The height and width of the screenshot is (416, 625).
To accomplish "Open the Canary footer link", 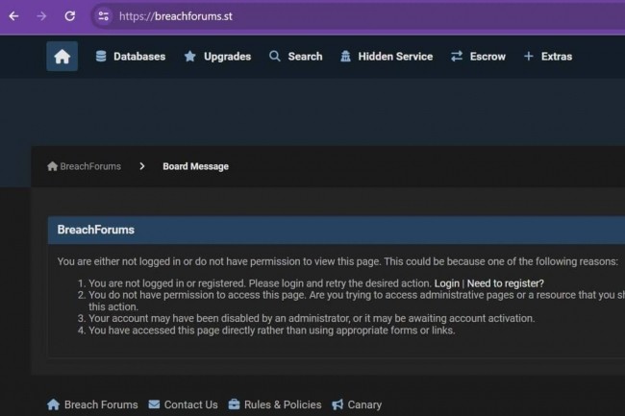I will click(364, 404).
